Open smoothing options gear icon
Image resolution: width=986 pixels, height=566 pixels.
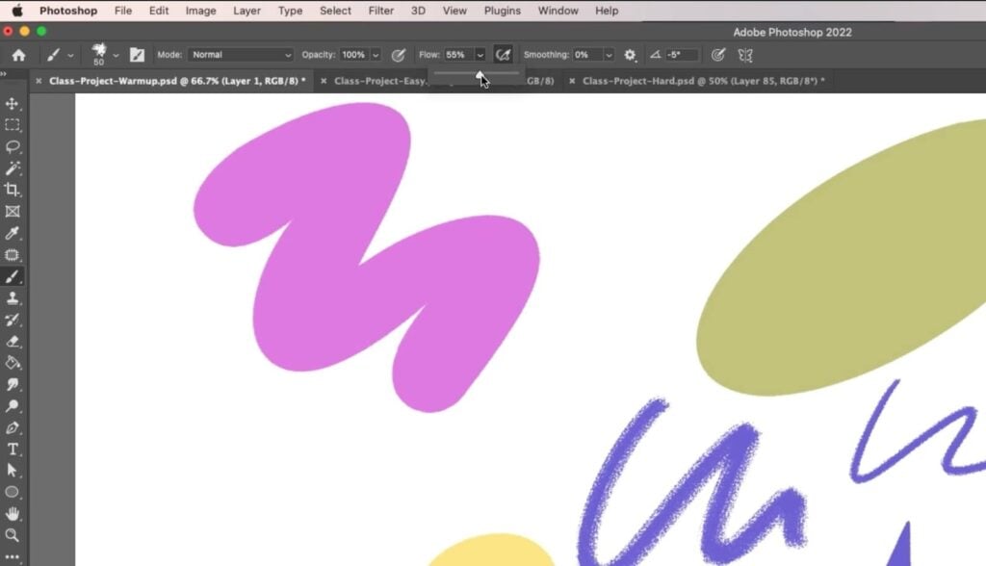630,55
